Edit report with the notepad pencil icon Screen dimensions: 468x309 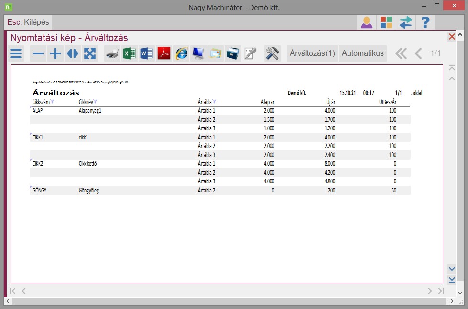coord(250,53)
